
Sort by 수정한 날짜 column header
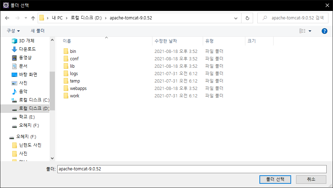[x=166, y=41]
